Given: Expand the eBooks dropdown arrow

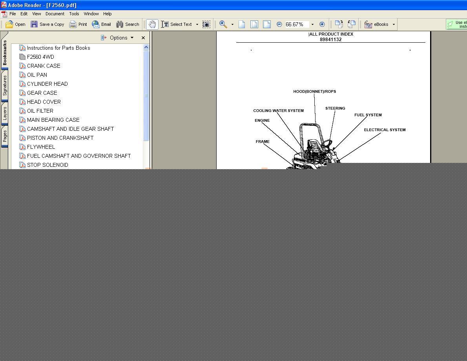Looking at the screenshot, I should pos(394,24).
